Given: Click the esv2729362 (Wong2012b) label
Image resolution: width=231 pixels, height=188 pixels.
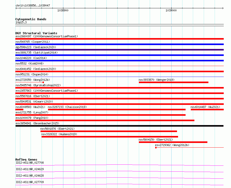Looking at the screenshot, I should pos(172,145).
